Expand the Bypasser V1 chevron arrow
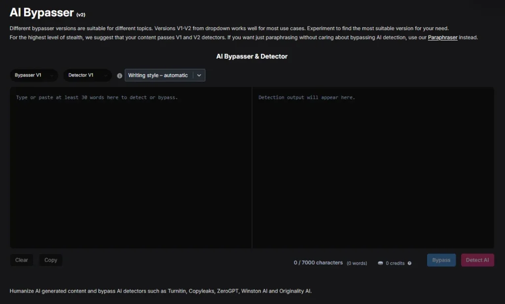 (x=52, y=76)
